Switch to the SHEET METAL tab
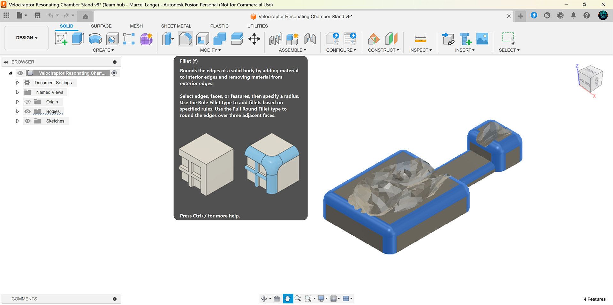Screen dimensions: 613x305 176,26
